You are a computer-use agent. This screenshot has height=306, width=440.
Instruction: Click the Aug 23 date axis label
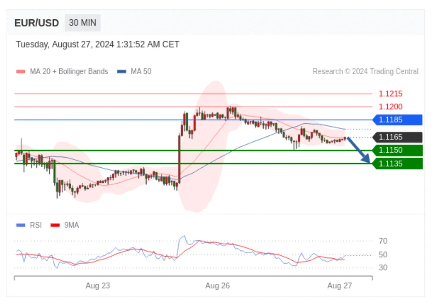(x=98, y=286)
